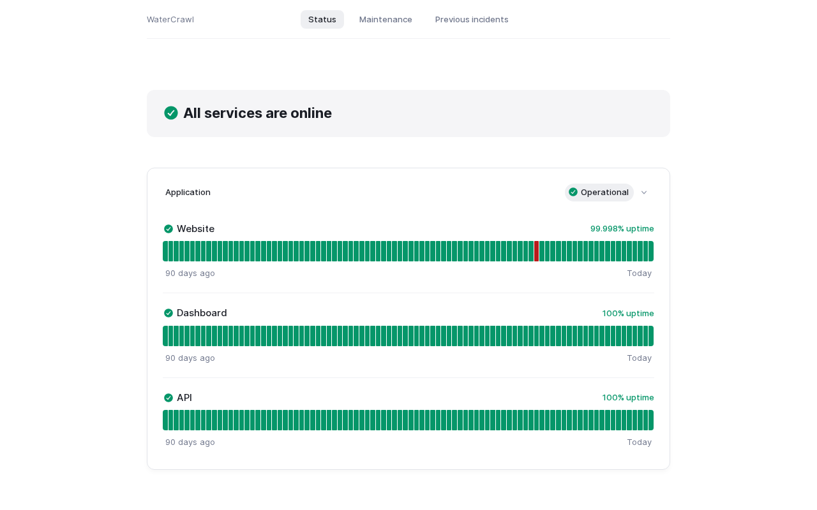Click the WaterCrawl brand link
This screenshot has width=817, height=510.
(170, 19)
